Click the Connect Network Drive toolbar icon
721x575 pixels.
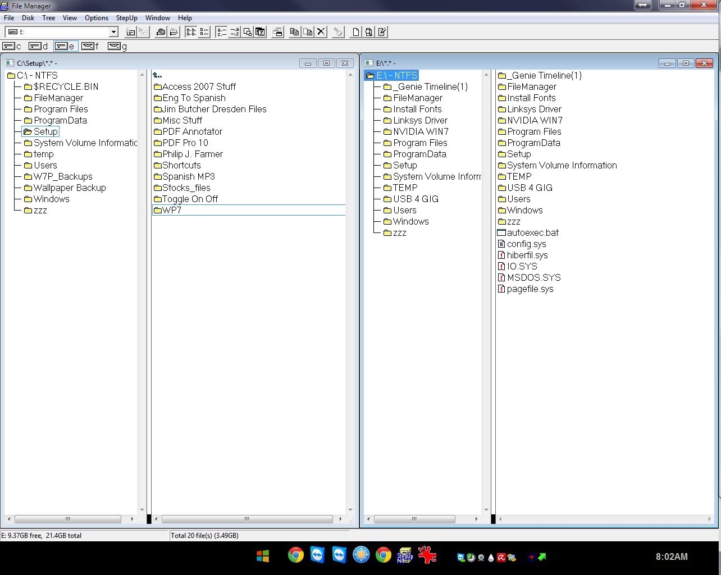pos(131,32)
